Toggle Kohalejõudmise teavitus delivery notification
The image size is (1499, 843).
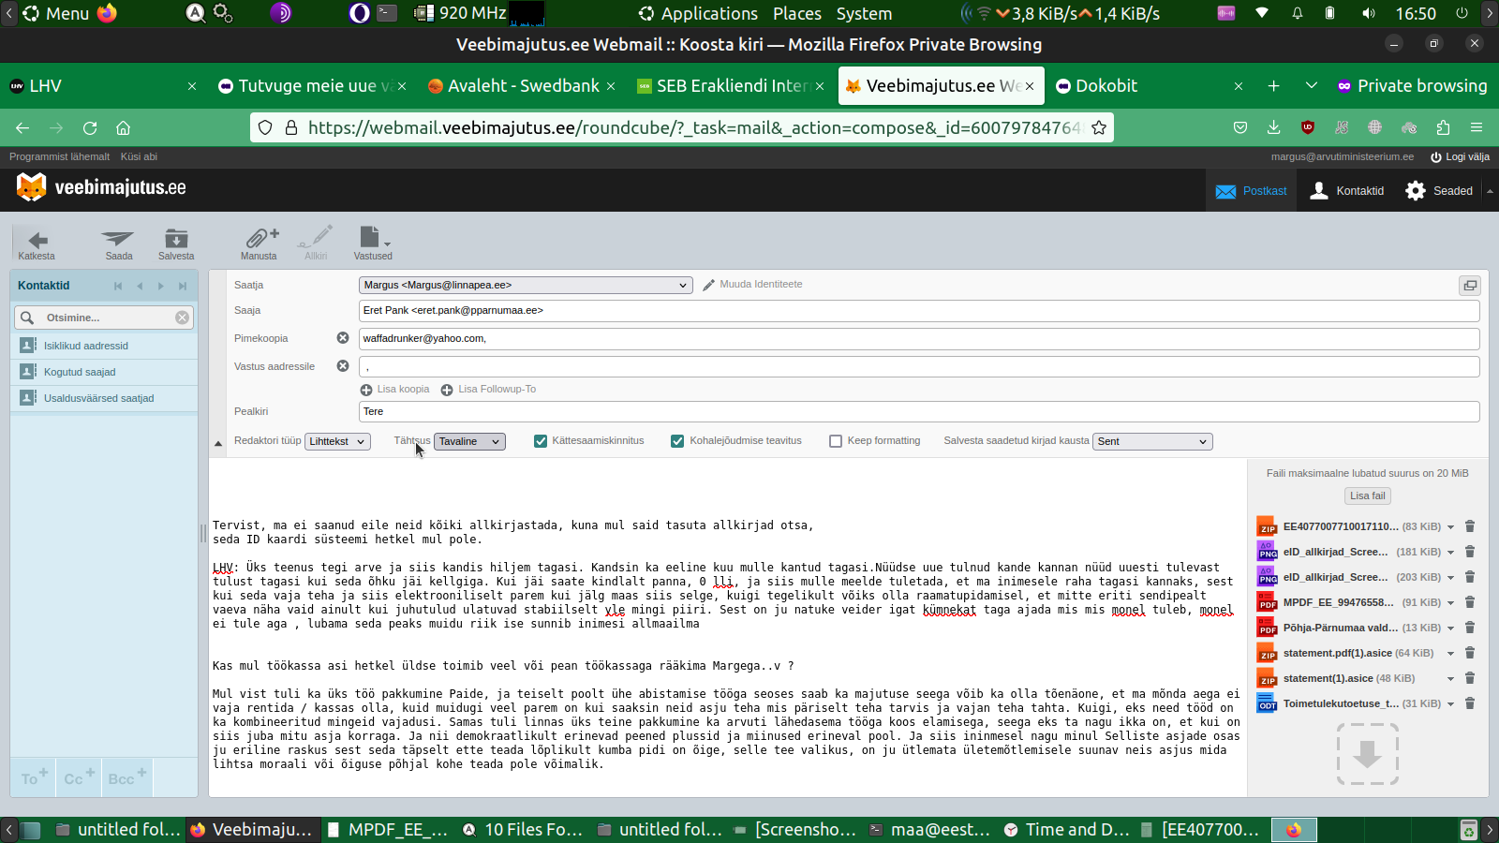(x=677, y=441)
